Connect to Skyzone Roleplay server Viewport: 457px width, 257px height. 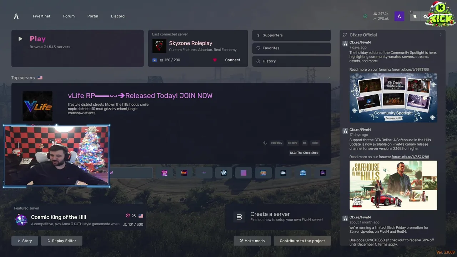pos(233,60)
